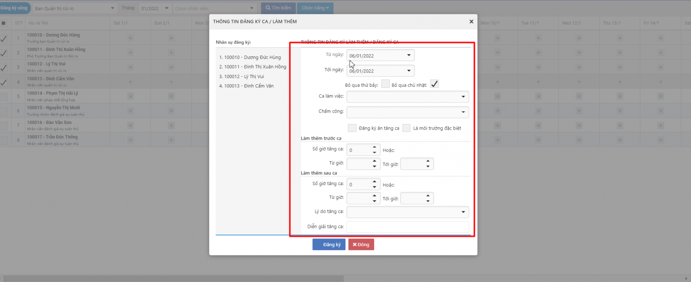Viewport: 691px width, 282px height.
Task: Uncheck row 1 Dương Đức Hùng checkbox
Action: [4, 39]
